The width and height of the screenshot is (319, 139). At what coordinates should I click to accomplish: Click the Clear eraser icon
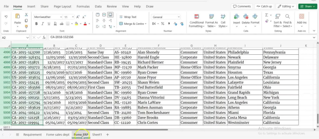(x=267, y=21)
